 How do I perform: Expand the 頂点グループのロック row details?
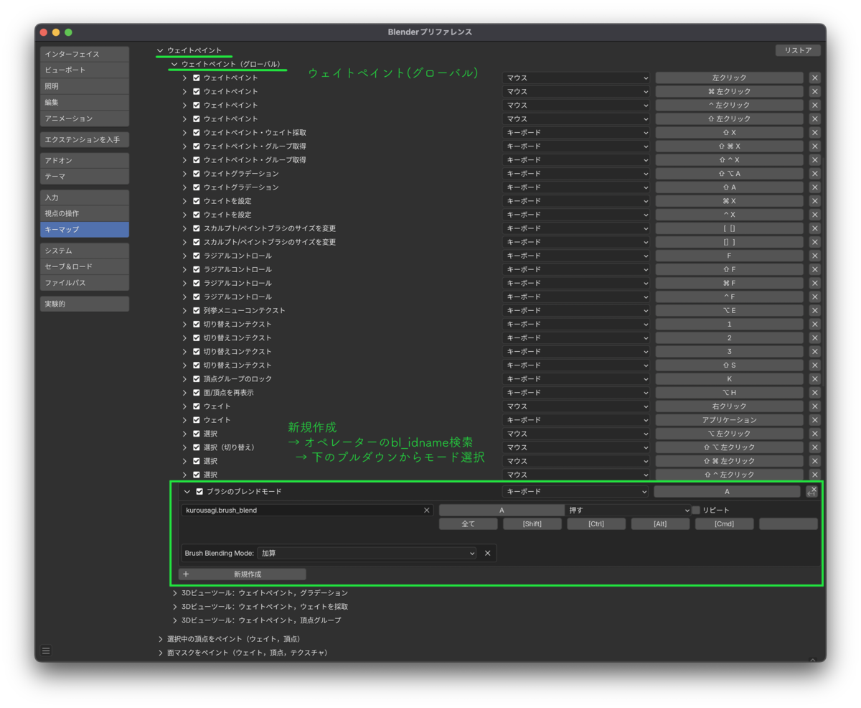[184, 379]
